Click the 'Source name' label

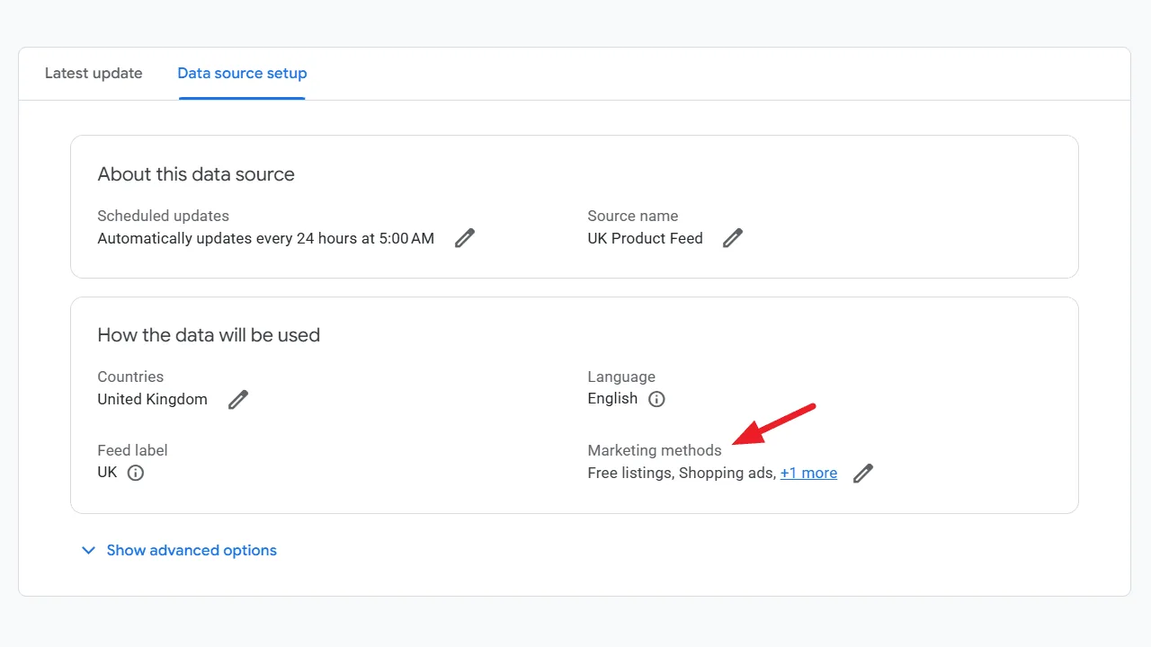point(632,216)
